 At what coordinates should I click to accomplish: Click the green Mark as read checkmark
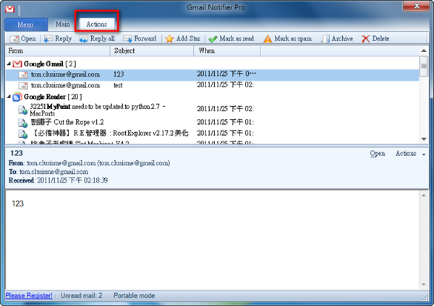(x=213, y=39)
